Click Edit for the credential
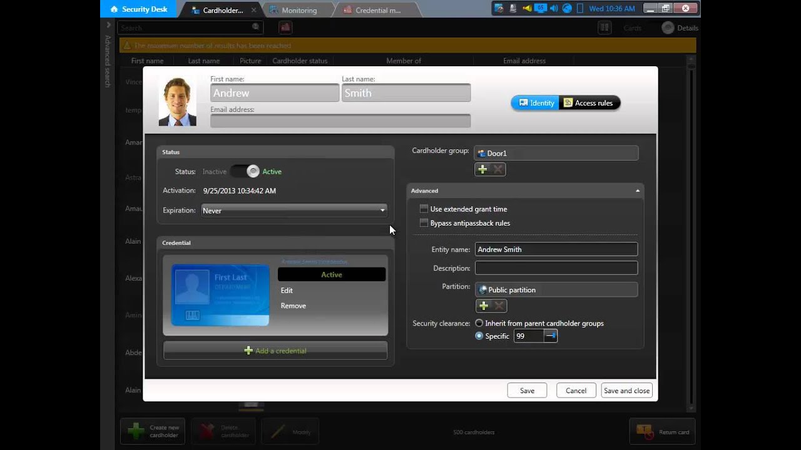Image resolution: width=801 pixels, height=450 pixels. click(287, 290)
